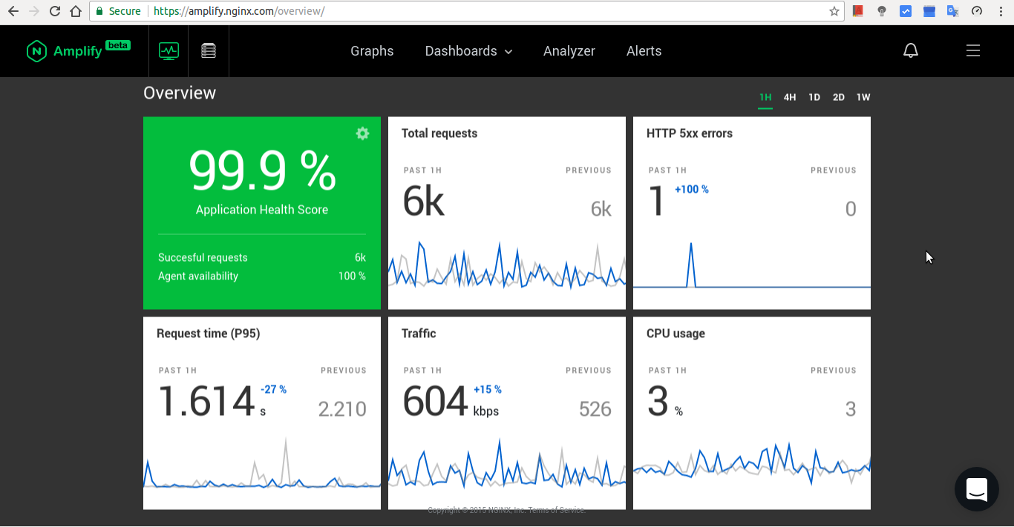
Task: Open the Analyzer page
Action: click(569, 51)
